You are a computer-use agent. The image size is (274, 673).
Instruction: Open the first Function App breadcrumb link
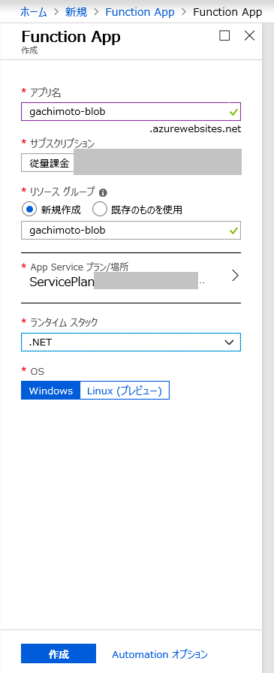[140, 12]
